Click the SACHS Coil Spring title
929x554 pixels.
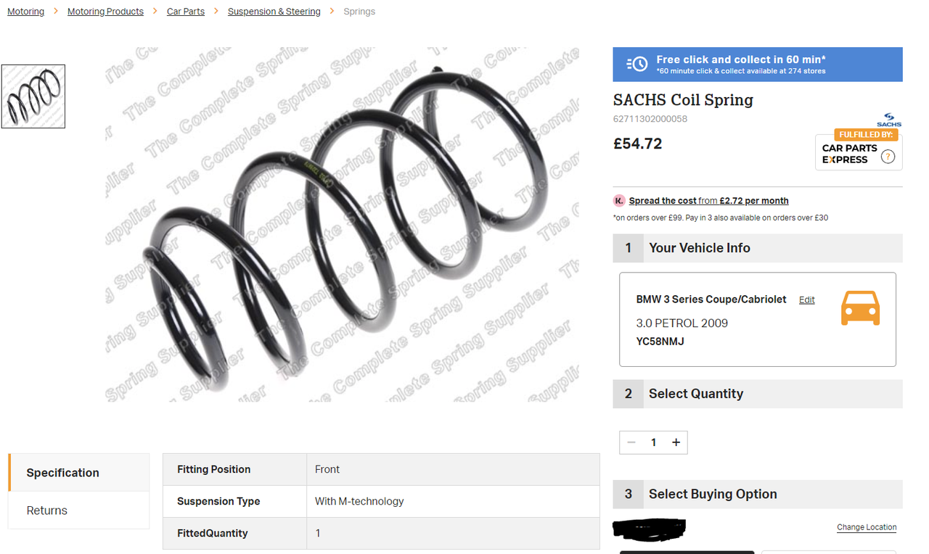tap(683, 100)
